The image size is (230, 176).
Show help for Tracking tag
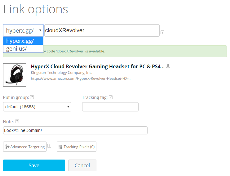pyautogui.click(x=111, y=97)
